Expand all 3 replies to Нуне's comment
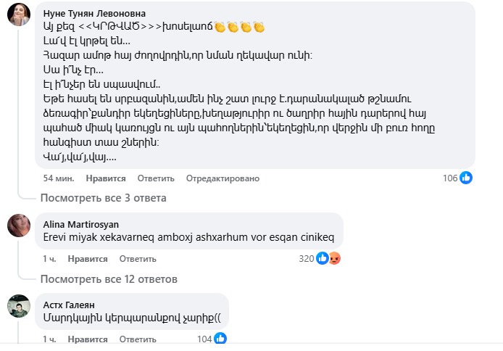503x351 pixels. point(103,198)
